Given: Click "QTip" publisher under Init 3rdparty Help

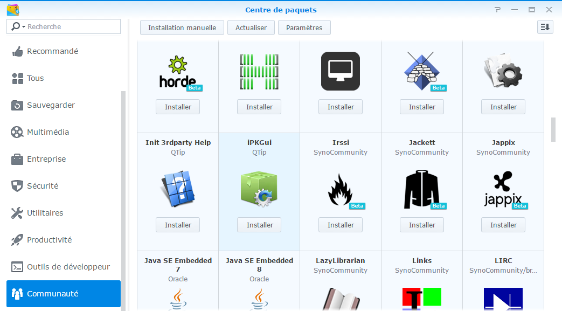Looking at the screenshot, I should point(178,152).
